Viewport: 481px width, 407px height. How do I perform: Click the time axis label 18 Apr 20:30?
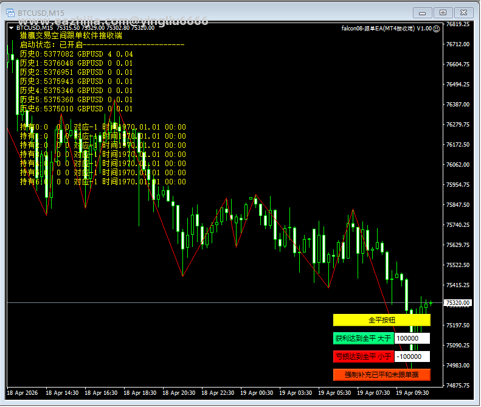(x=179, y=393)
